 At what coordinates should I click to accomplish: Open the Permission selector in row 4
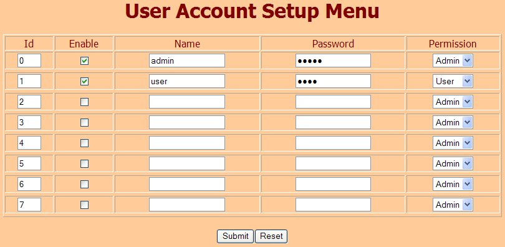[453, 143]
